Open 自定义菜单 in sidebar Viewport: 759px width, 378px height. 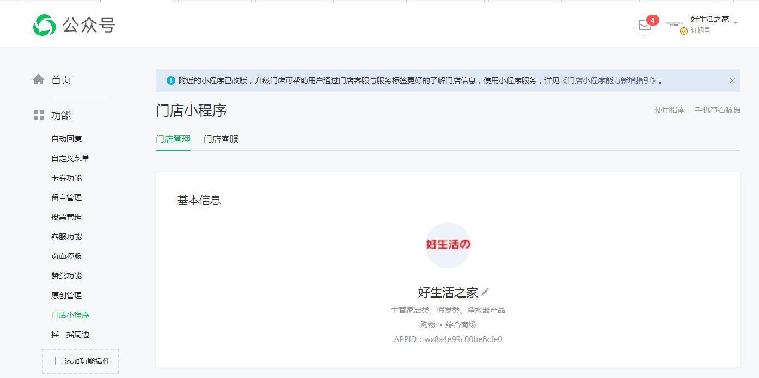[x=70, y=158]
